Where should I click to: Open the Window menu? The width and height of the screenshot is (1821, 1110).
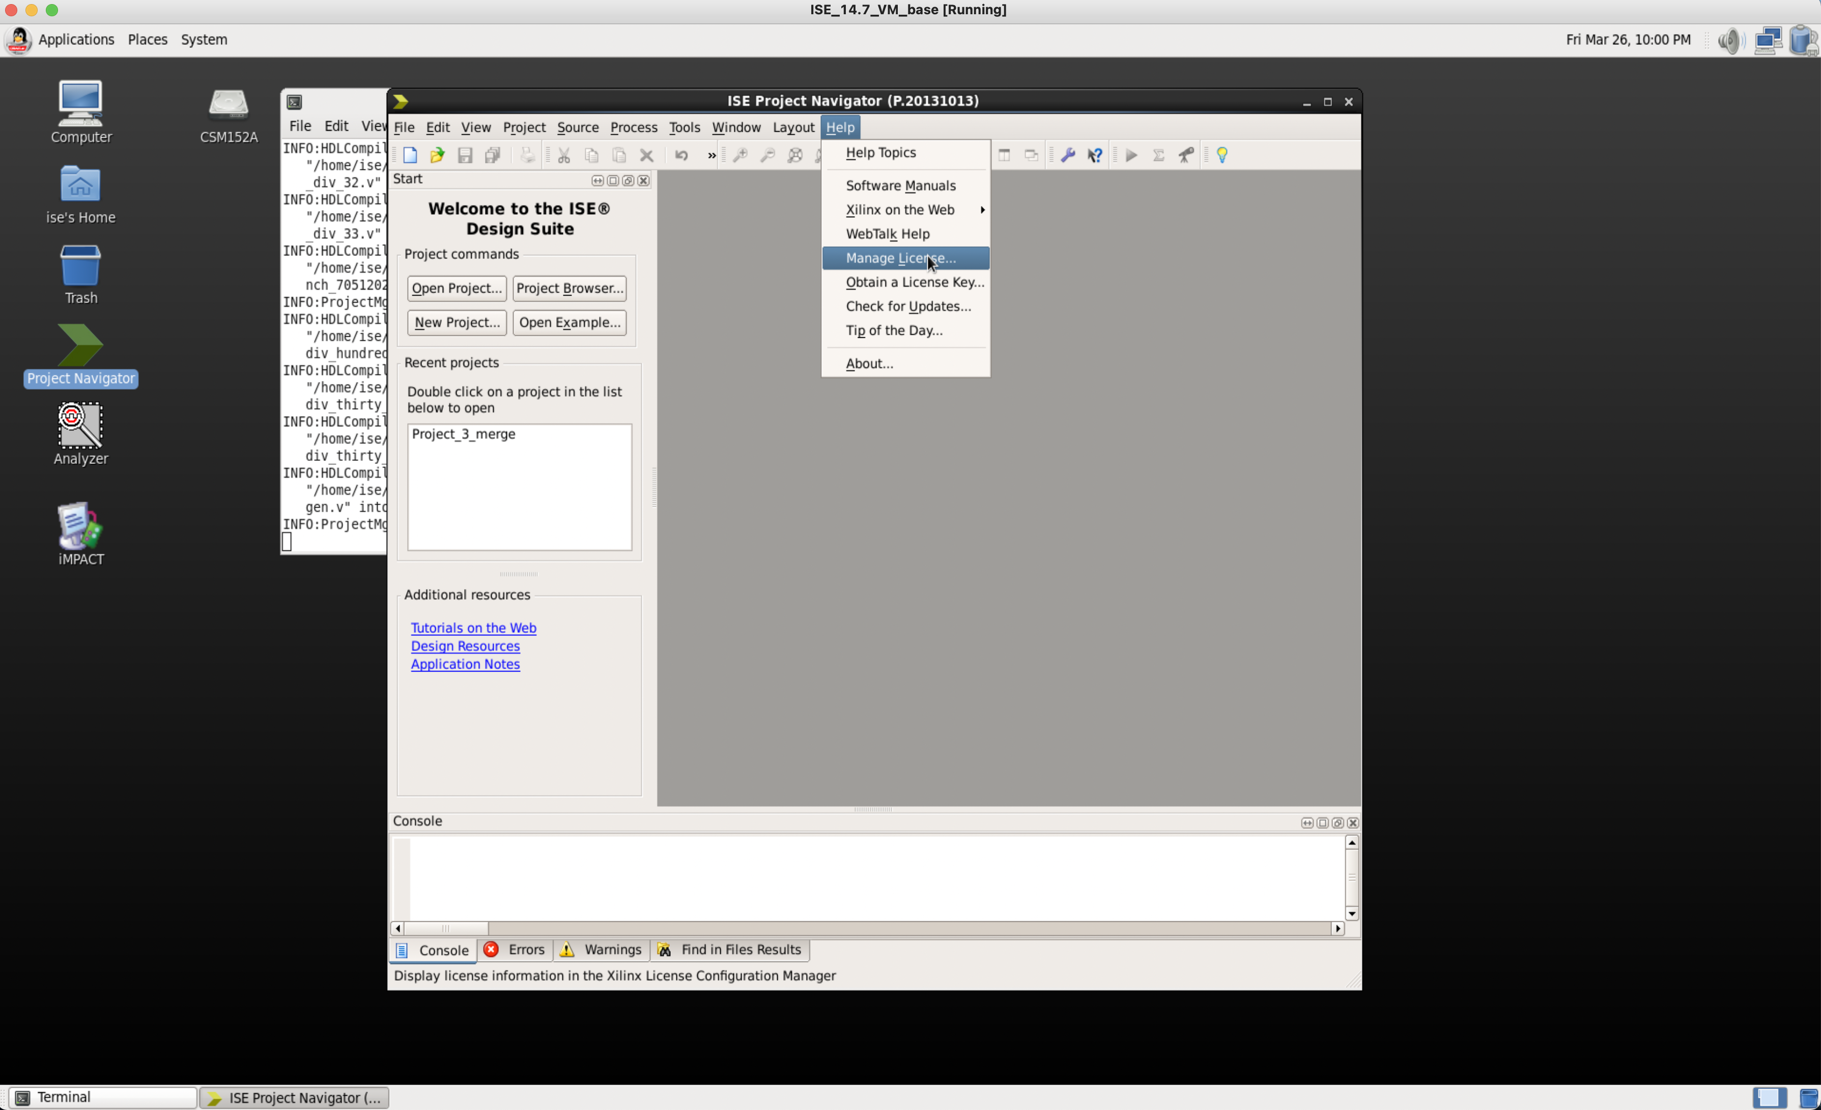(736, 127)
